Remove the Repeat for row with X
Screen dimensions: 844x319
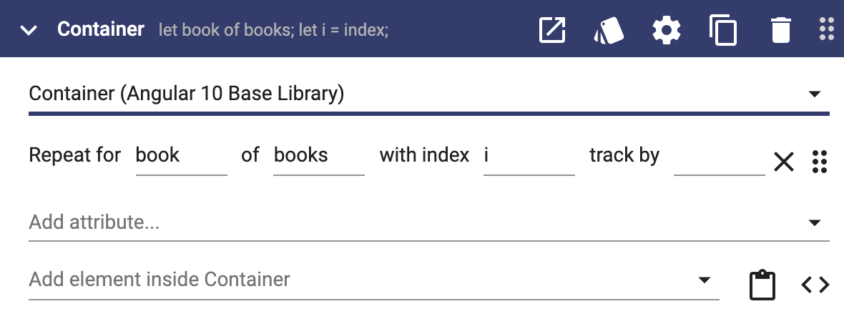(x=784, y=162)
